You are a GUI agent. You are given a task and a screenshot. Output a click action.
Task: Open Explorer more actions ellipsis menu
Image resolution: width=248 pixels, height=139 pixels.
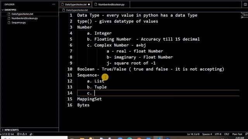(53, 4)
